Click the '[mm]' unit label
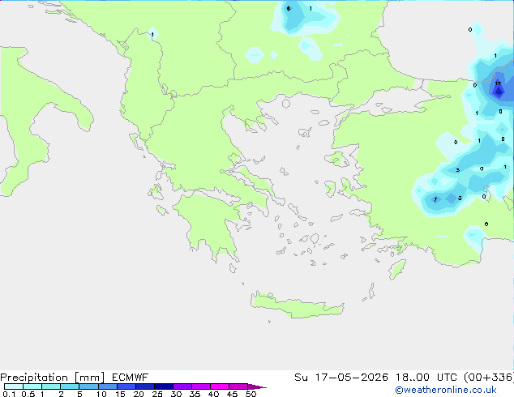The width and height of the screenshot is (514, 397). 89,378
